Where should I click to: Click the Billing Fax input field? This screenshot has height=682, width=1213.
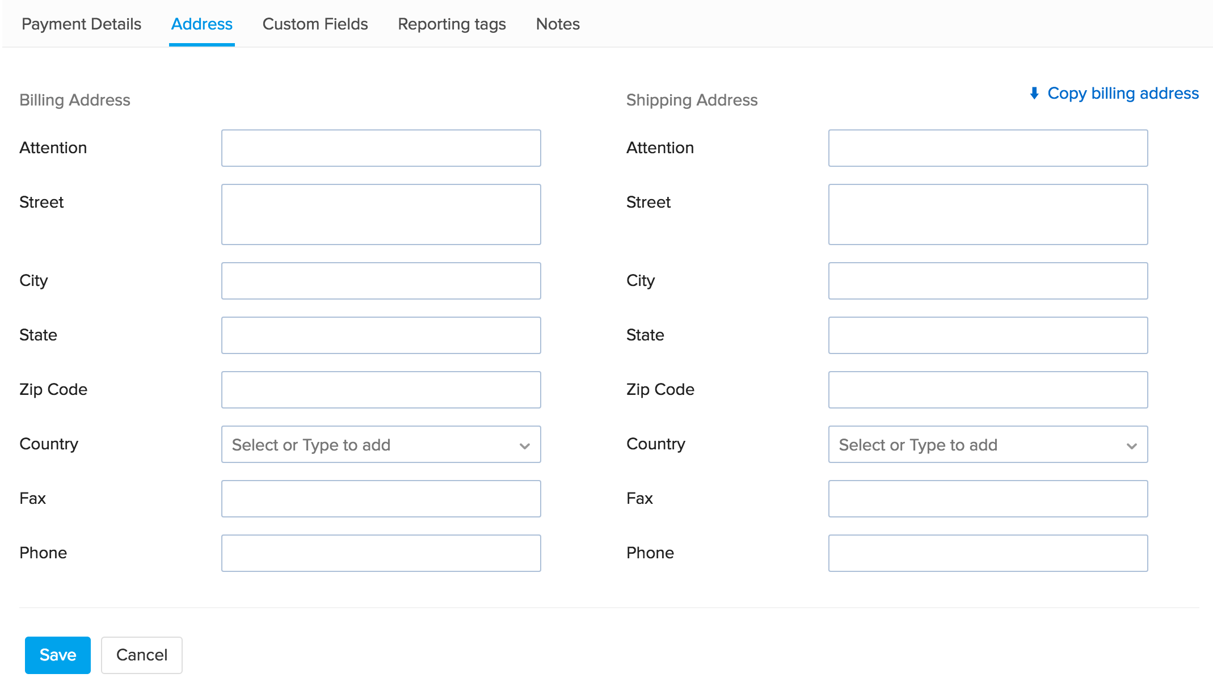[381, 498]
